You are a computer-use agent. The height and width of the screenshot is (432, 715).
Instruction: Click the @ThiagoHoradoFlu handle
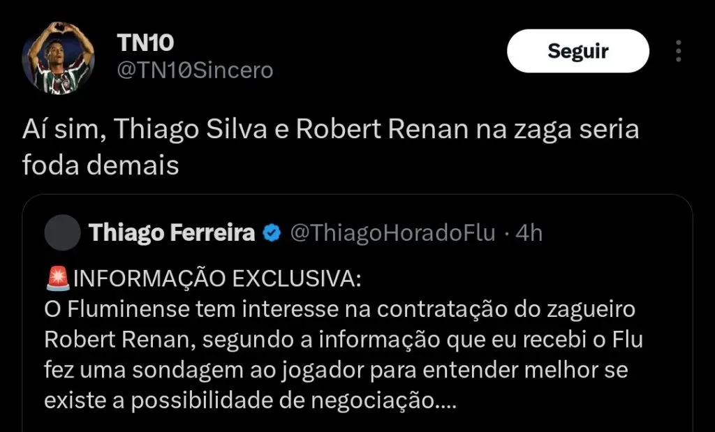point(392,233)
